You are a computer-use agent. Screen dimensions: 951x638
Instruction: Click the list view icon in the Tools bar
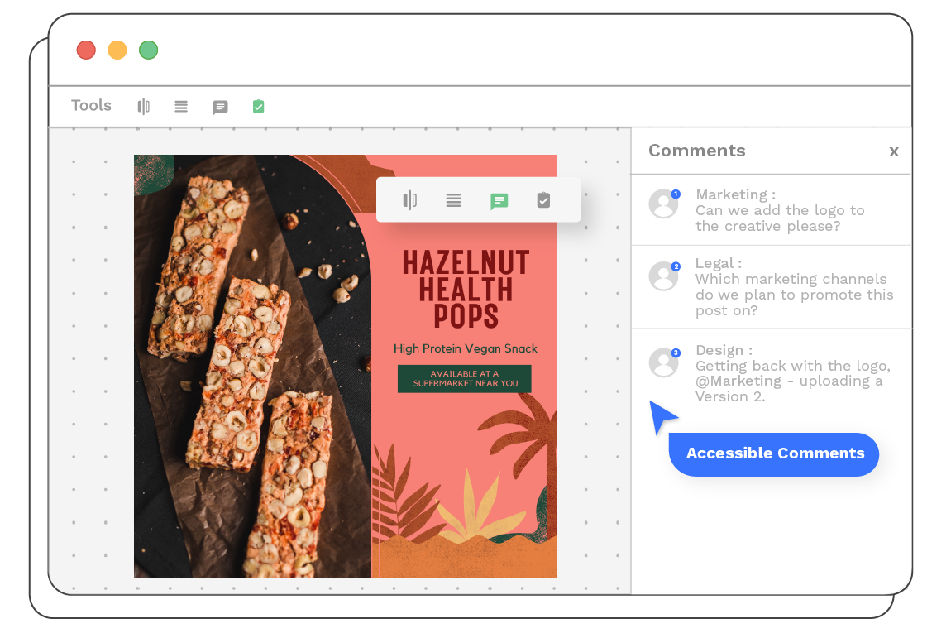coord(181,106)
